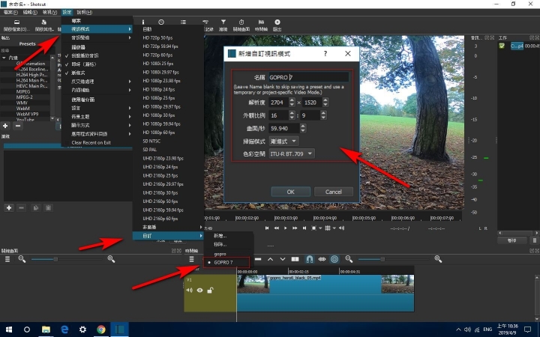The image size is (540, 337).
Task: Open the Properties panel (i icon)
Action: point(143,22)
